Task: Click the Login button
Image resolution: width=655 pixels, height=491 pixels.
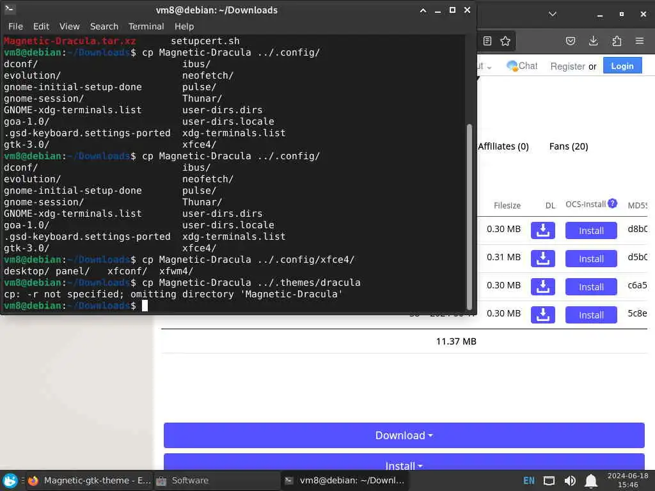Action: (622, 66)
